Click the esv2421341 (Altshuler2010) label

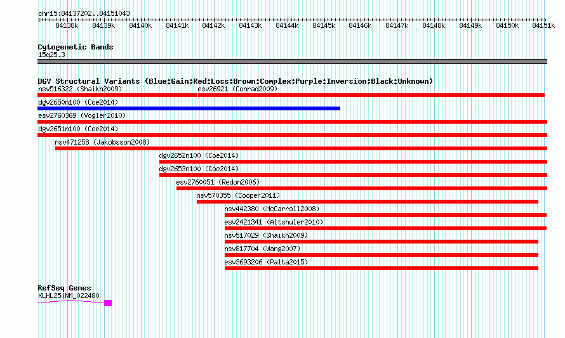pos(274,222)
